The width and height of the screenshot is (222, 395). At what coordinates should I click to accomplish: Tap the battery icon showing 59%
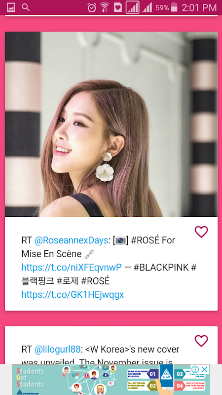174,7
